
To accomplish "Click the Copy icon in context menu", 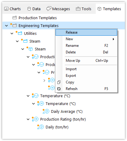I will click(x=59, y=82).
